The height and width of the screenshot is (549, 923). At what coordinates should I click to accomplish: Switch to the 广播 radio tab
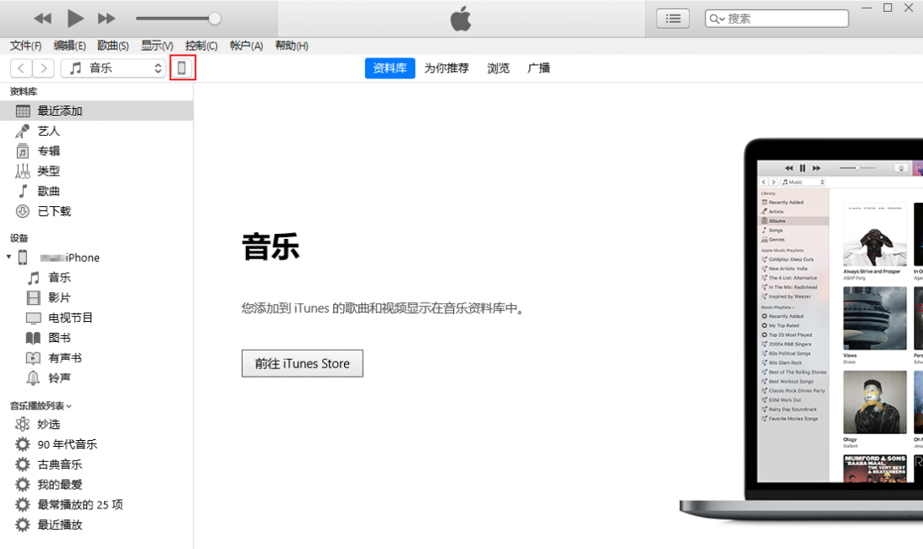pyautogui.click(x=539, y=68)
